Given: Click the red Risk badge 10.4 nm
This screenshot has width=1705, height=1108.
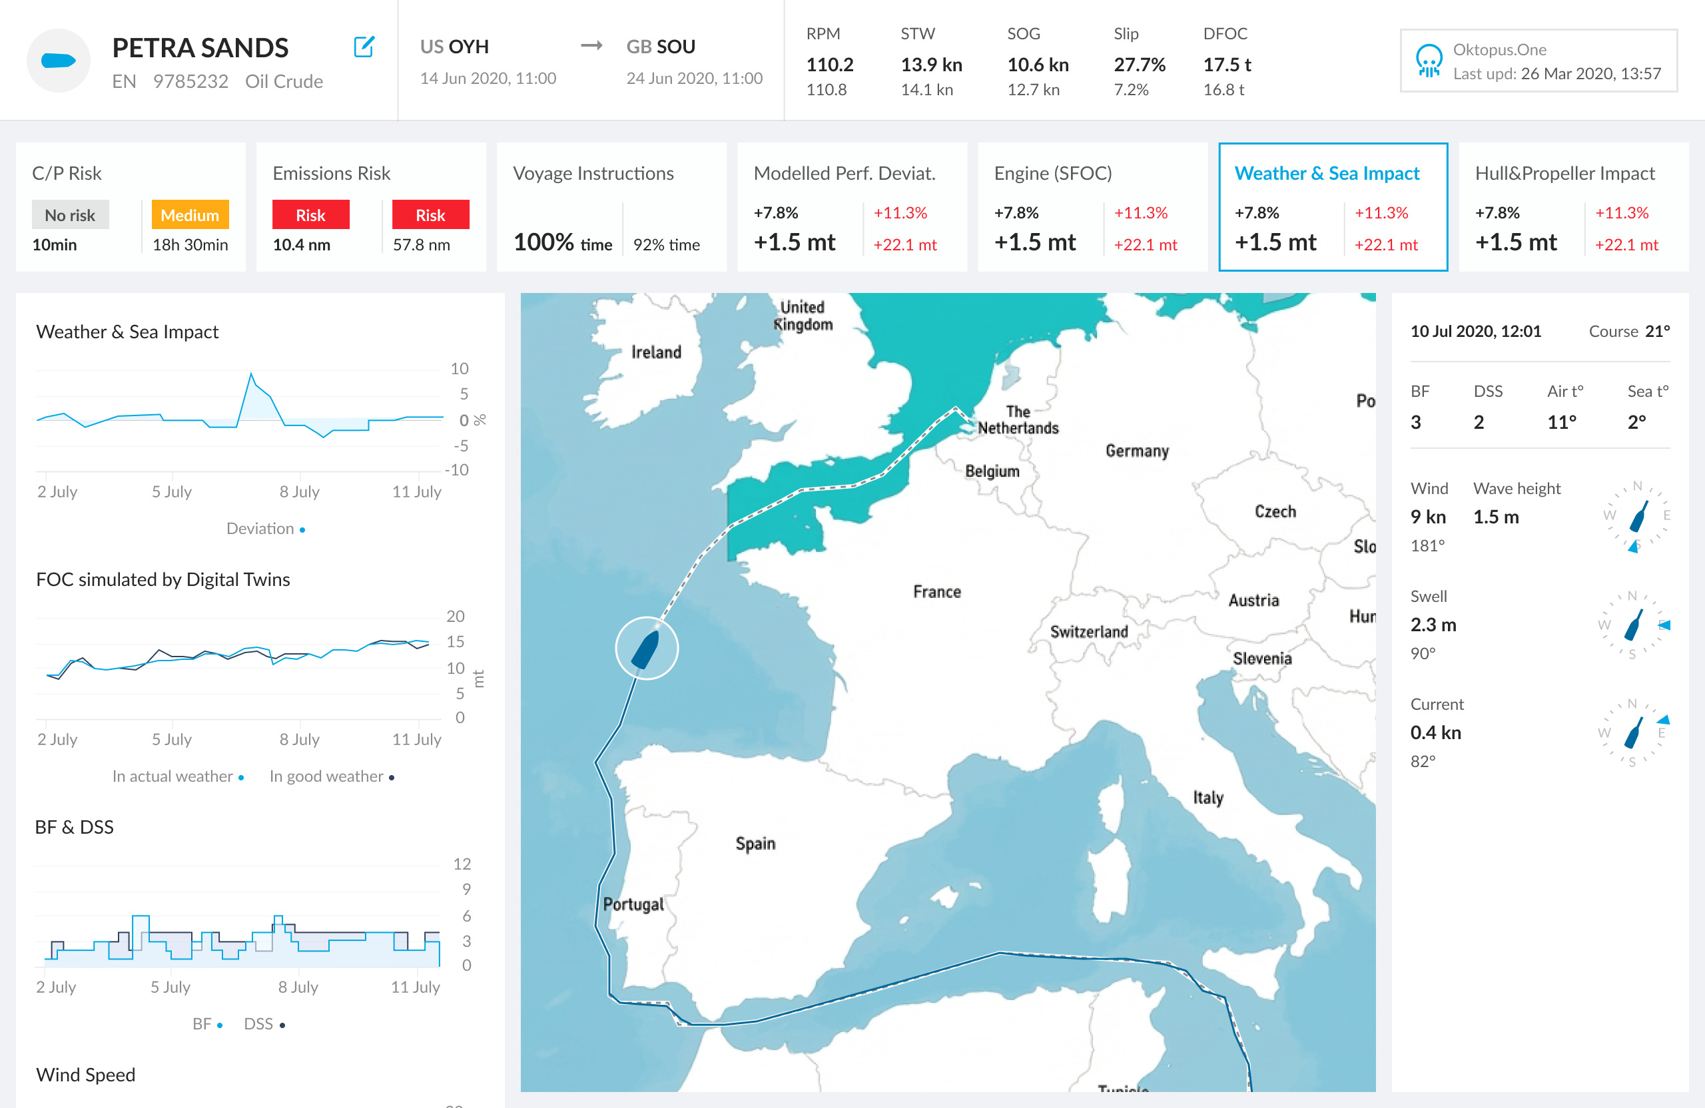Looking at the screenshot, I should point(310,215).
